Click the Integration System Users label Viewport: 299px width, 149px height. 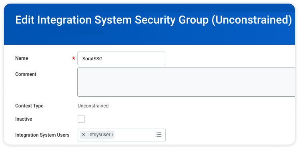coord(42,135)
